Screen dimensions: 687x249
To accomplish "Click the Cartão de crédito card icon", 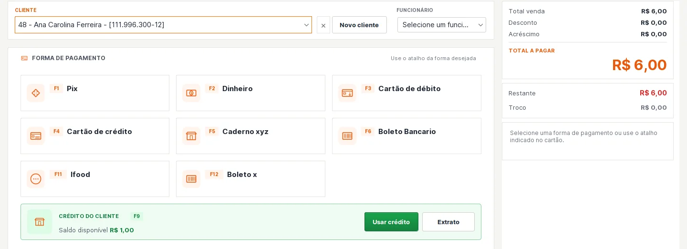I will click(36, 136).
